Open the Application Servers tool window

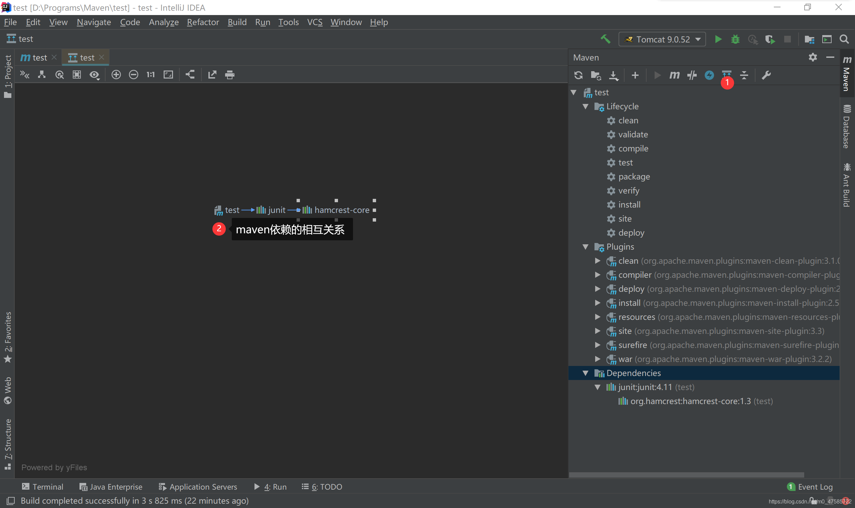click(198, 487)
